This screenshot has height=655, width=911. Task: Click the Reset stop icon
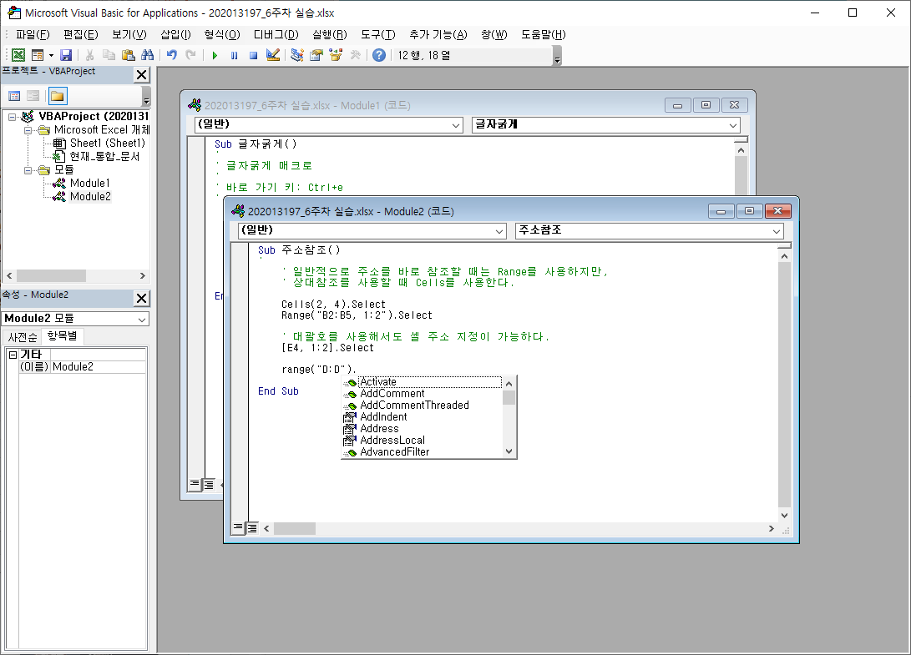click(253, 55)
